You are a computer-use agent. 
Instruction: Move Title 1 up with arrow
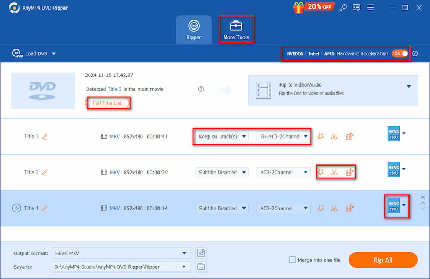(x=422, y=203)
